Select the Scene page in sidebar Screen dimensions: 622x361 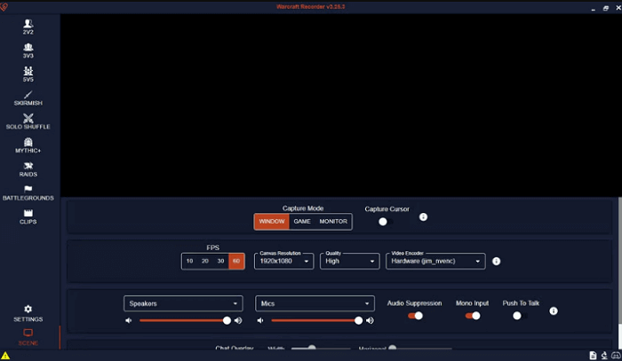pos(28,337)
